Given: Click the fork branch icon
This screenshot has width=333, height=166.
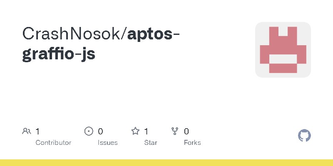Looking at the screenshot, I should tap(175, 131).
